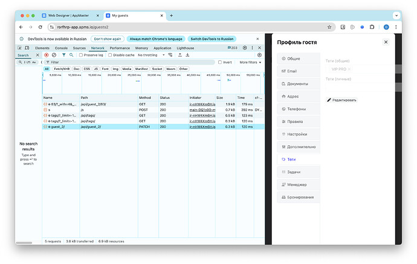Open the Chrome profile avatar

[x=386, y=27]
